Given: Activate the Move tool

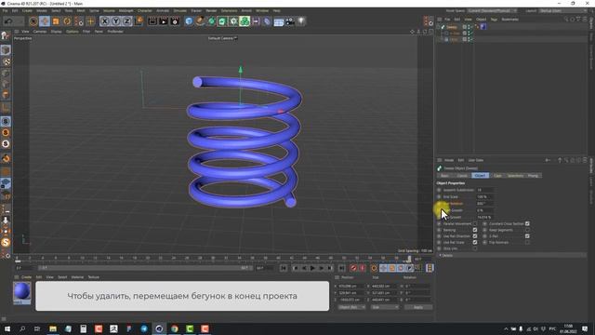Looking at the screenshot, I should tap(45, 21).
